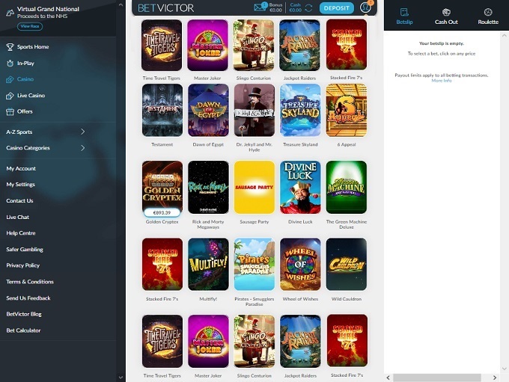Open the Sausage Party game thumbnail

254,187
